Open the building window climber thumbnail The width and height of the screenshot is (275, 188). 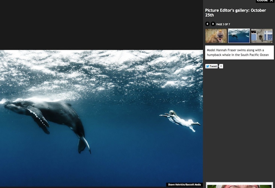262,36
